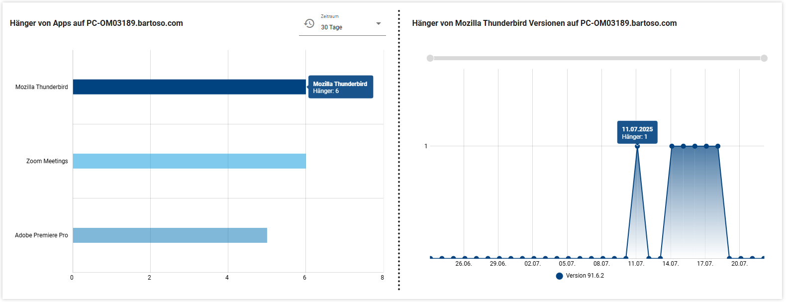Select the Adobe Premiere Pro bar
786x302 pixels.
point(170,235)
